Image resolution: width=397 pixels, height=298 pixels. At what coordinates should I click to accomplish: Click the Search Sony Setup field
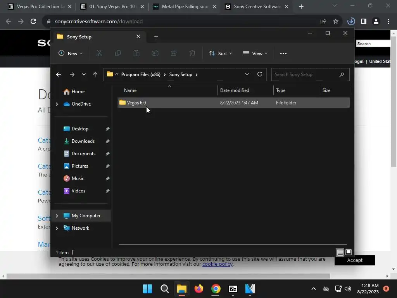pos(310,74)
